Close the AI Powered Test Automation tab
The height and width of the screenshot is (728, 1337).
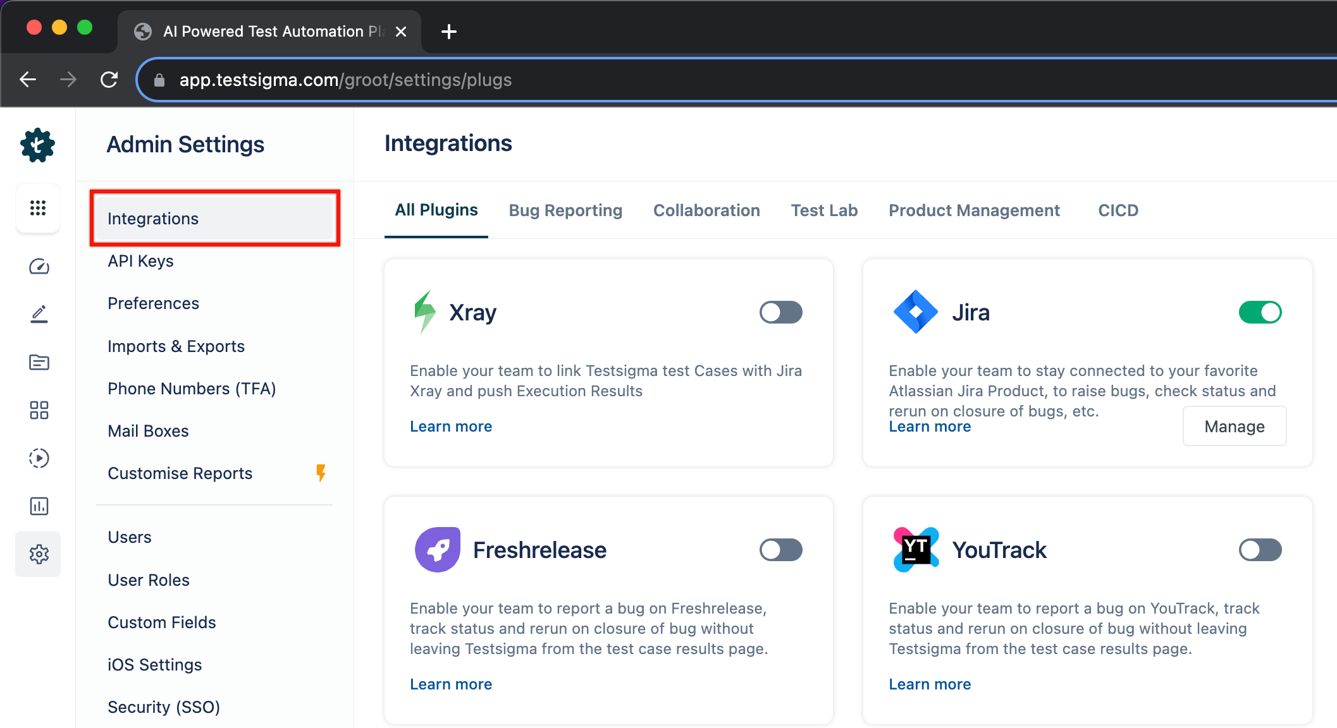(x=401, y=32)
